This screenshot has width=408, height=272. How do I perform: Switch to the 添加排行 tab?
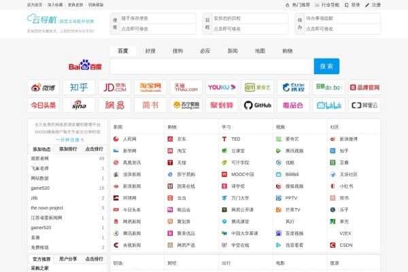(x=68, y=149)
